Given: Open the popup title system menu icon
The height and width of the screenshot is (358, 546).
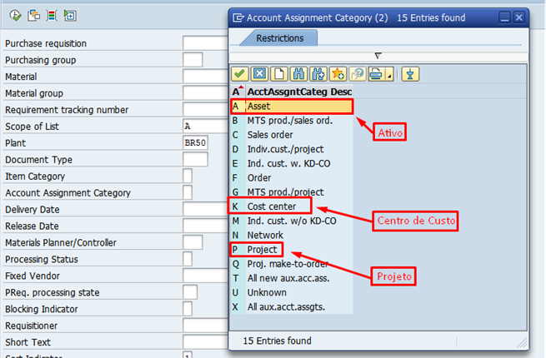Looking at the screenshot, I should (239, 17).
